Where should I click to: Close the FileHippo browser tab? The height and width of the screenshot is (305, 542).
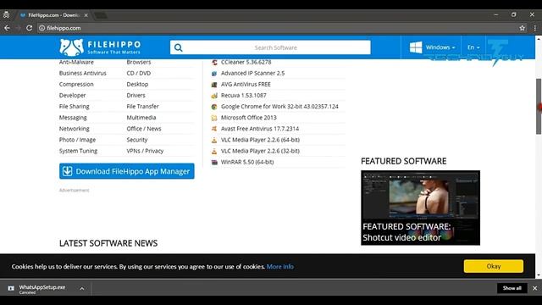(x=86, y=15)
